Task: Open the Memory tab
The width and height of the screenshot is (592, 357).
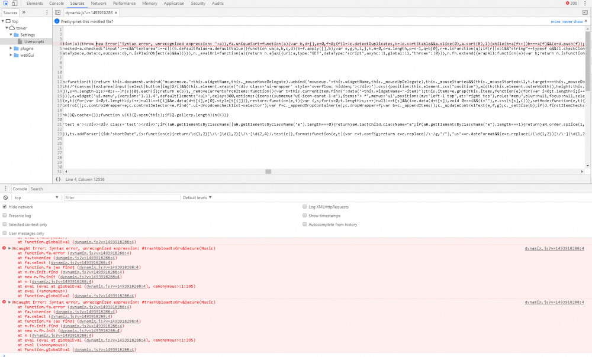Action: (x=150, y=4)
